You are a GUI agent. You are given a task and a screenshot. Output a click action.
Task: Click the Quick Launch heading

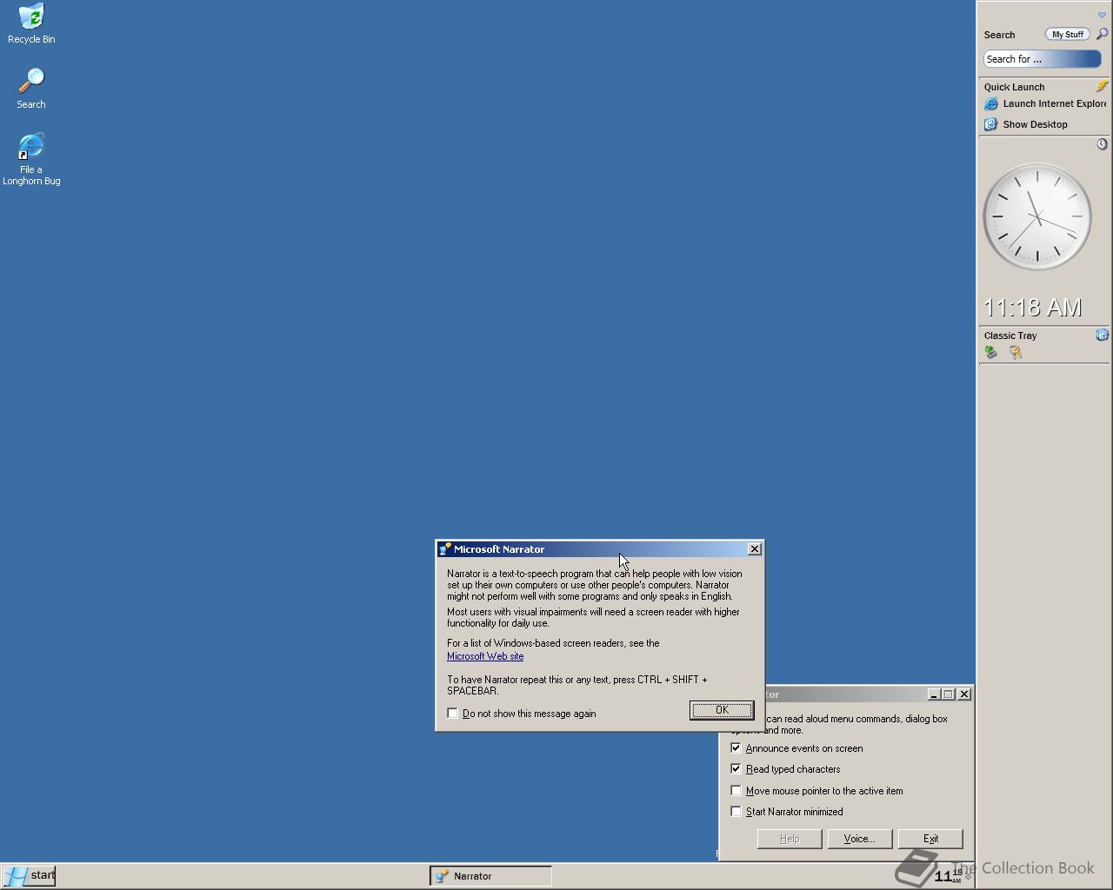tap(1014, 87)
